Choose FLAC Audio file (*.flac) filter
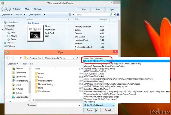The width and height of the screenshot is (171, 115). click(127, 61)
